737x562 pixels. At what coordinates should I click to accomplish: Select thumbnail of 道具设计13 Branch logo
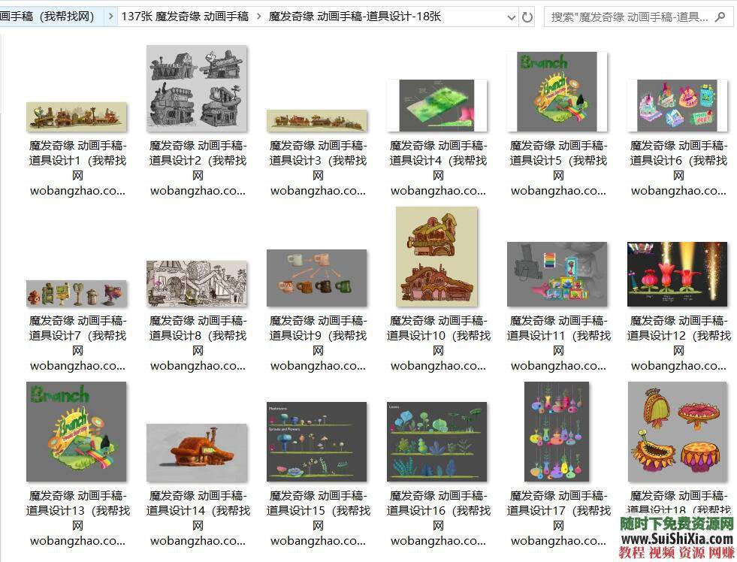point(77,431)
